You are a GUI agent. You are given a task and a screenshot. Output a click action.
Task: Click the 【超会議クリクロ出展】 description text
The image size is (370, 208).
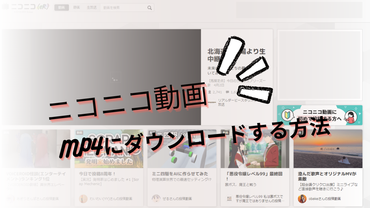pyautogui.click(x=327, y=187)
